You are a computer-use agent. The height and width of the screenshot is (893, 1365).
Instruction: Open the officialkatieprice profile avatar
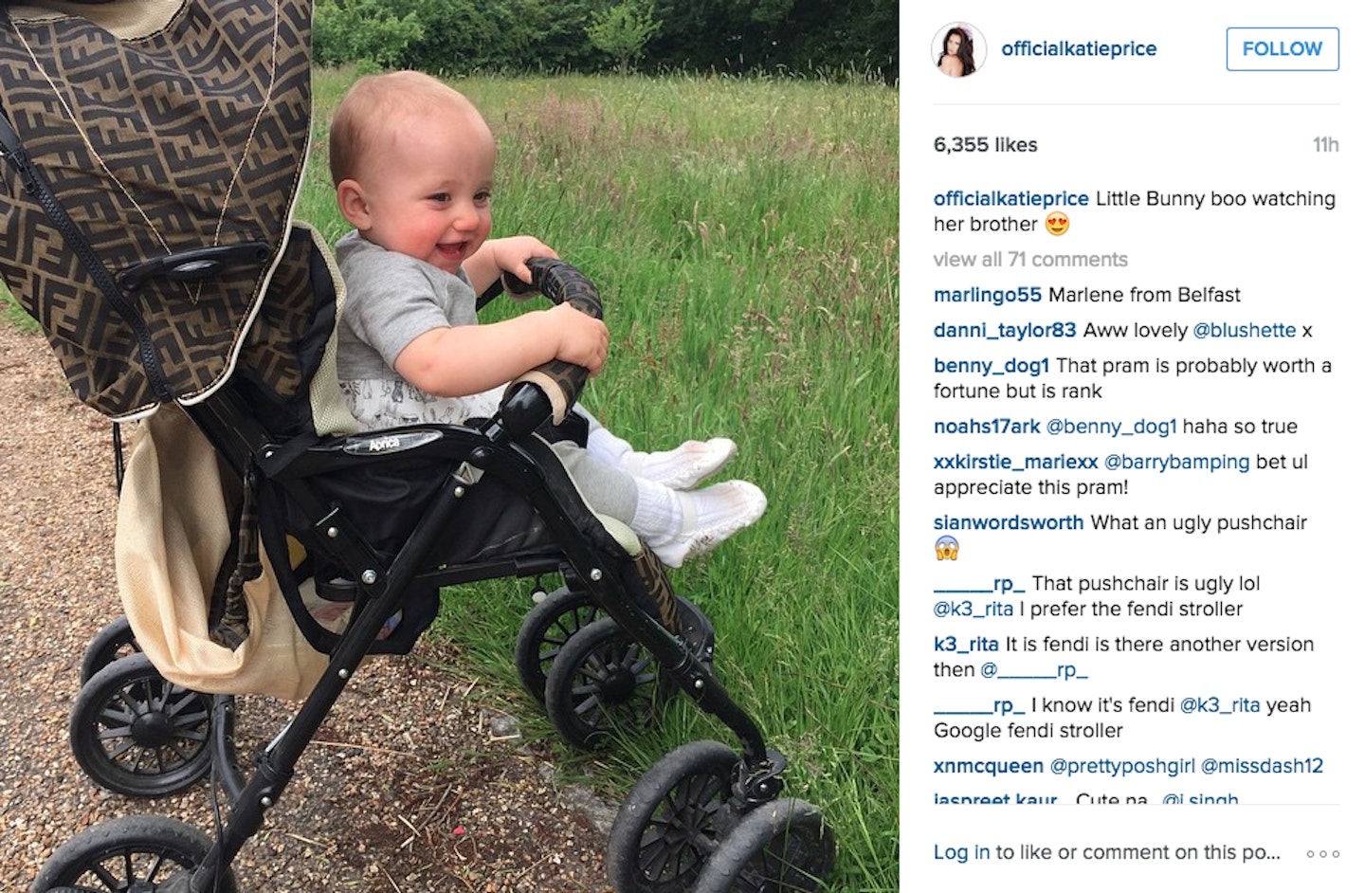tap(959, 49)
